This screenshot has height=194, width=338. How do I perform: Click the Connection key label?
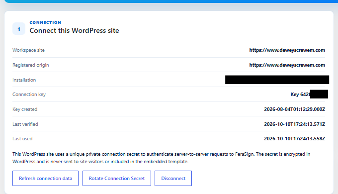[29, 95]
